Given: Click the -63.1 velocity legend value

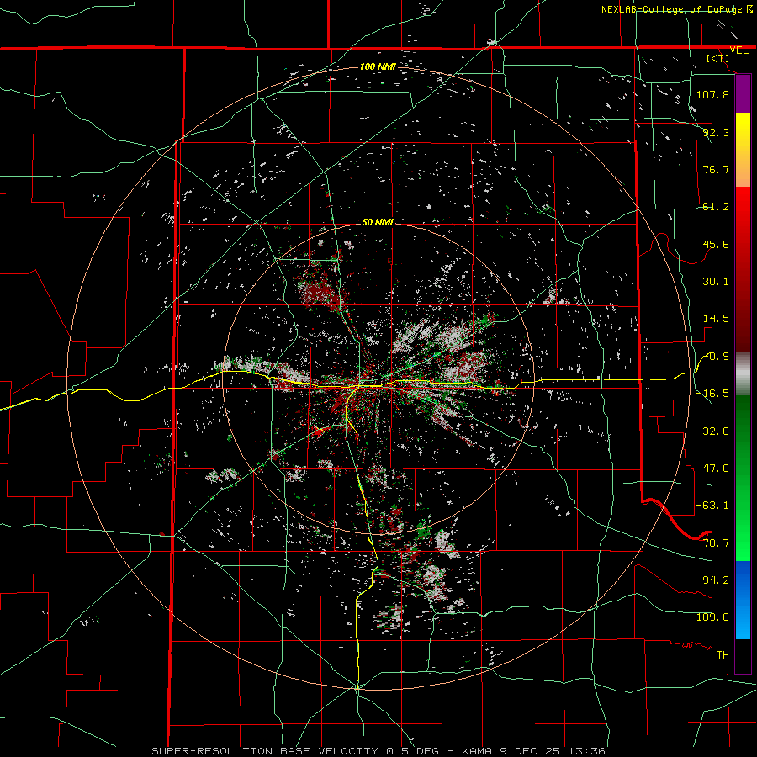Looking at the screenshot, I should pos(712,506).
